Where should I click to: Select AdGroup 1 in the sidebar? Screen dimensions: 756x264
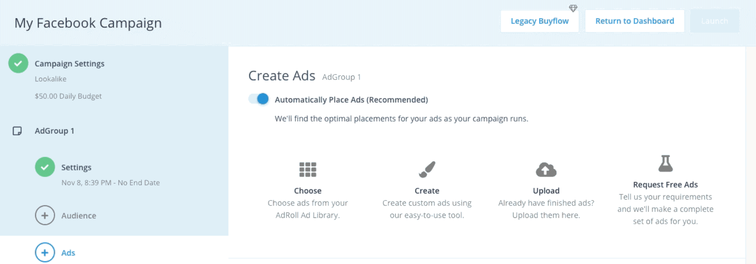54,131
